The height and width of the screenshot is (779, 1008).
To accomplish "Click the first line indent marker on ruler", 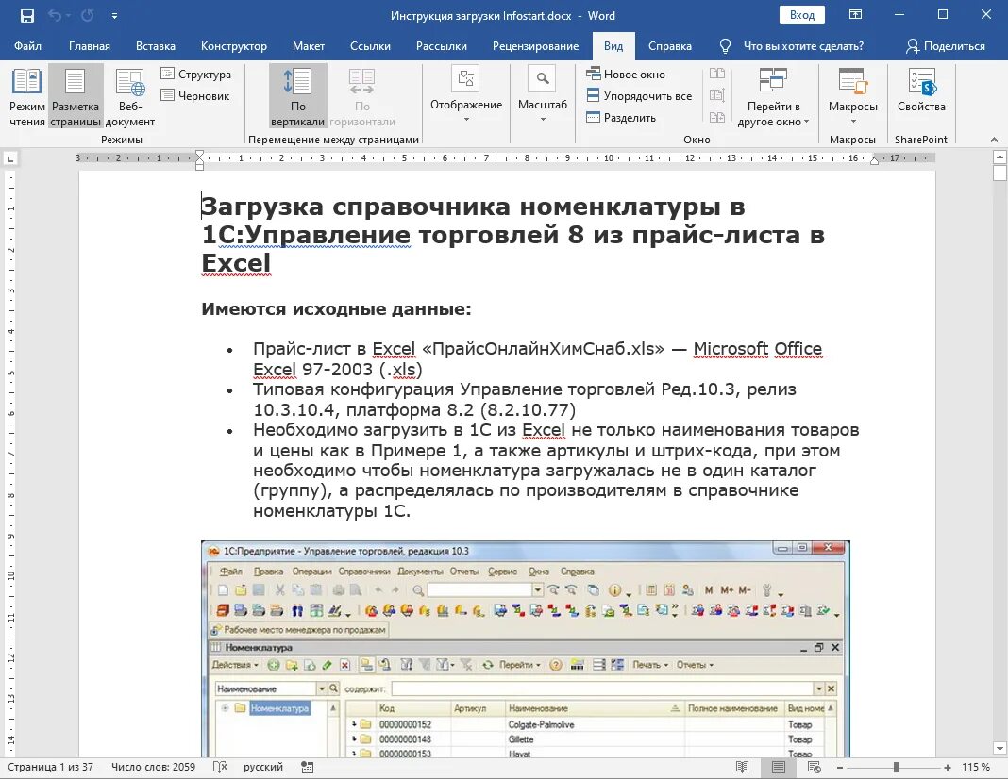I will [x=200, y=154].
